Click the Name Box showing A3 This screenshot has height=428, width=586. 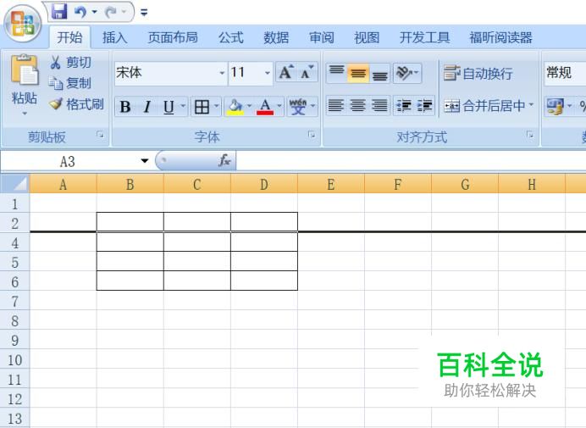click(x=67, y=161)
